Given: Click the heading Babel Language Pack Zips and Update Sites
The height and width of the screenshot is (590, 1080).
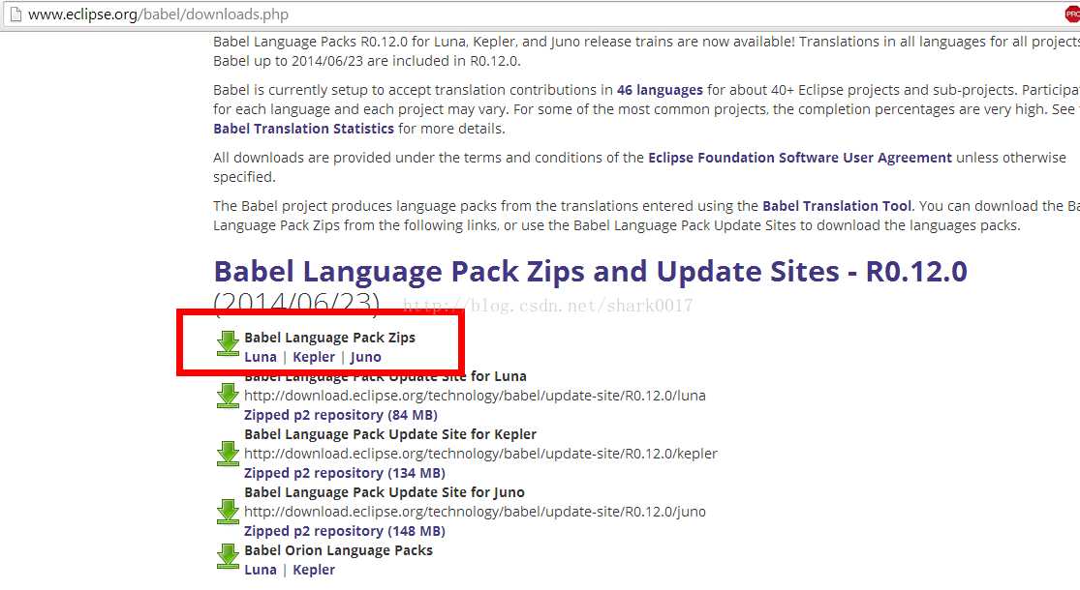Looking at the screenshot, I should pyautogui.click(x=590, y=272).
